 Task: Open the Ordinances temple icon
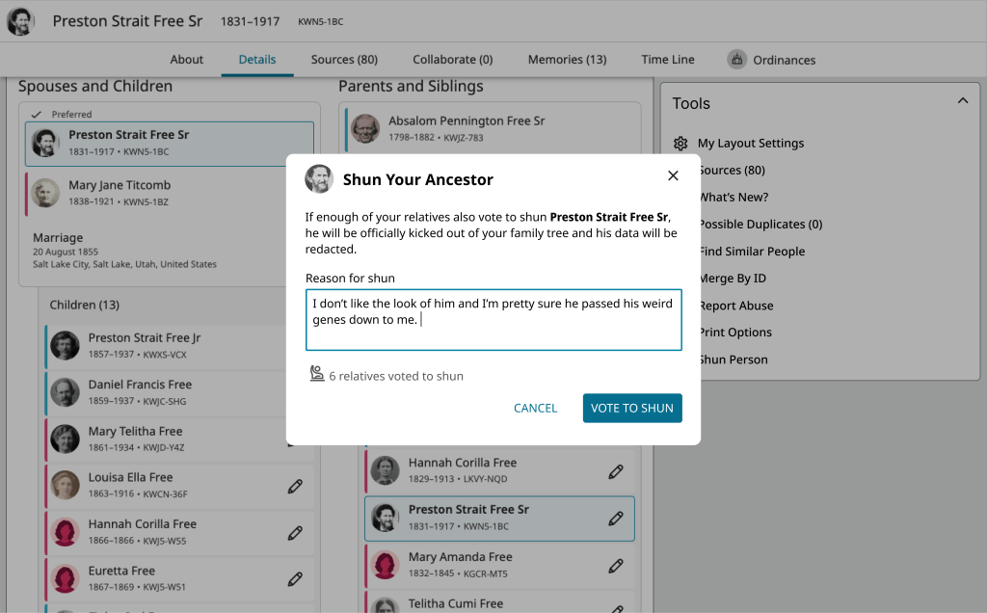point(736,60)
